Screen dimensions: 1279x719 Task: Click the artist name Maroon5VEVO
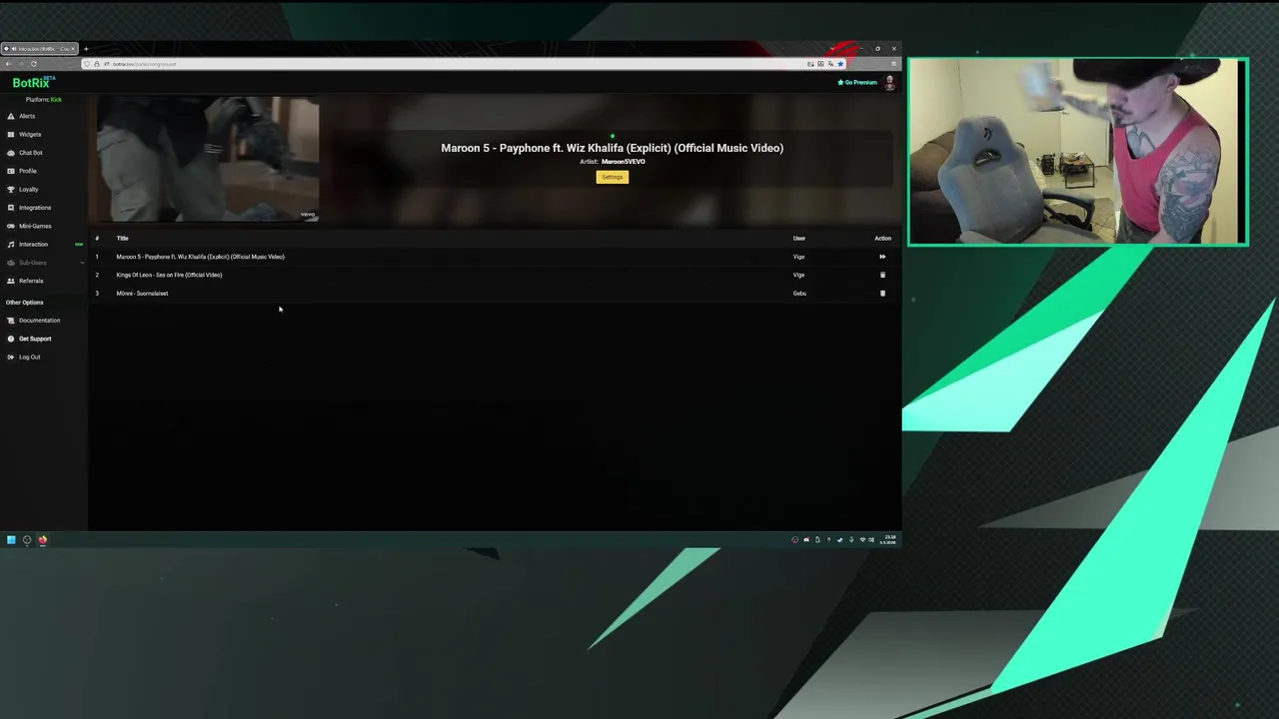624,162
